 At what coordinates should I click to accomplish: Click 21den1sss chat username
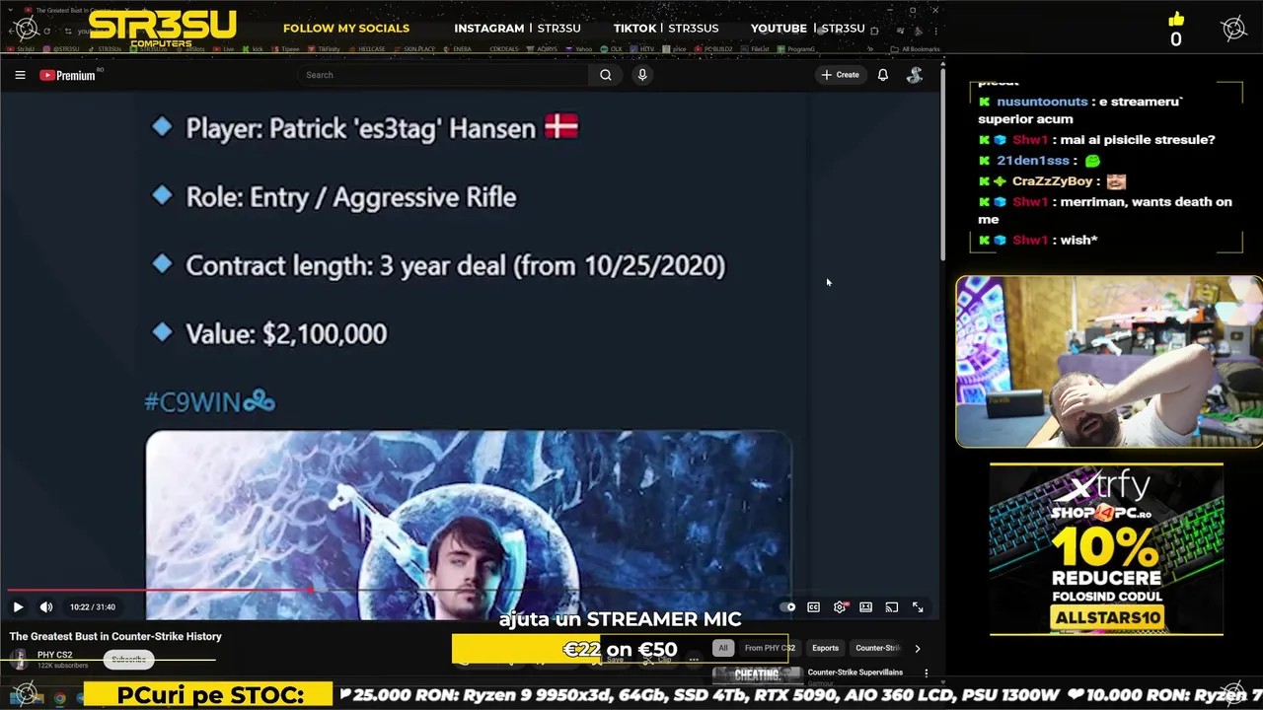click(1033, 160)
